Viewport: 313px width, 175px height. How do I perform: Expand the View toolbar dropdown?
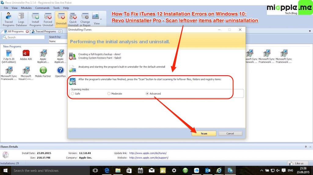coord(96,19)
